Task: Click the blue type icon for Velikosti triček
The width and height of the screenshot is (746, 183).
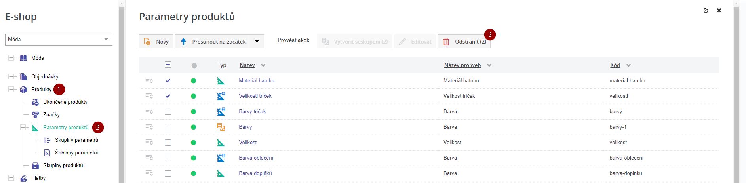Action: click(221, 96)
